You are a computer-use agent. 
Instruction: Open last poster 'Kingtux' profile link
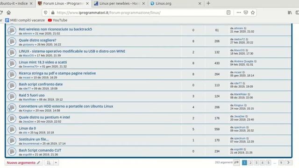[x=239, y=105]
